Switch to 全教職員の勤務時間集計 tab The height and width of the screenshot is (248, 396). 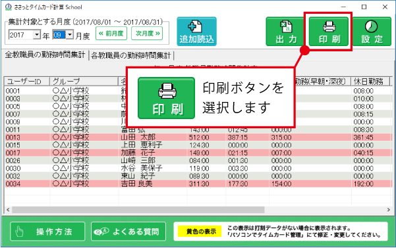pos(45,55)
